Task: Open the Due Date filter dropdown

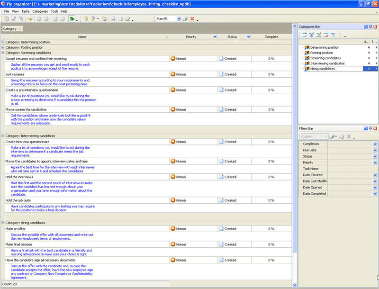Action: [375, 150]
